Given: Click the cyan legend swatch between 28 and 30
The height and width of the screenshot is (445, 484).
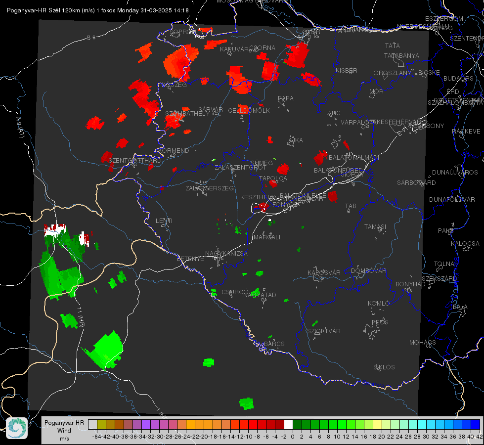Looking at the screenshot, I should tap(422, 425).
